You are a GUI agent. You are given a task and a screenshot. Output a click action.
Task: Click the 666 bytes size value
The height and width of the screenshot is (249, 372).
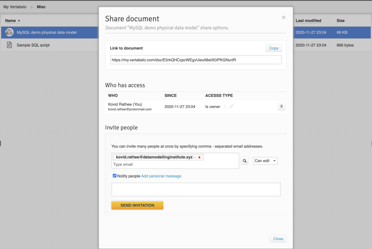345,45
